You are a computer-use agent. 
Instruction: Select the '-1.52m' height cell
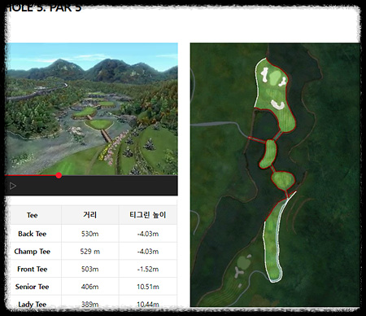(148, 269)
